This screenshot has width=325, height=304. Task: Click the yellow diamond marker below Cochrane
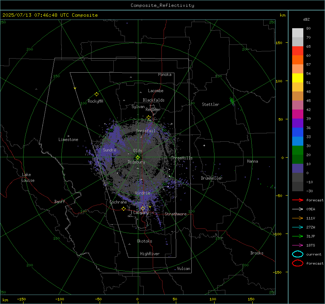(123, 209)
